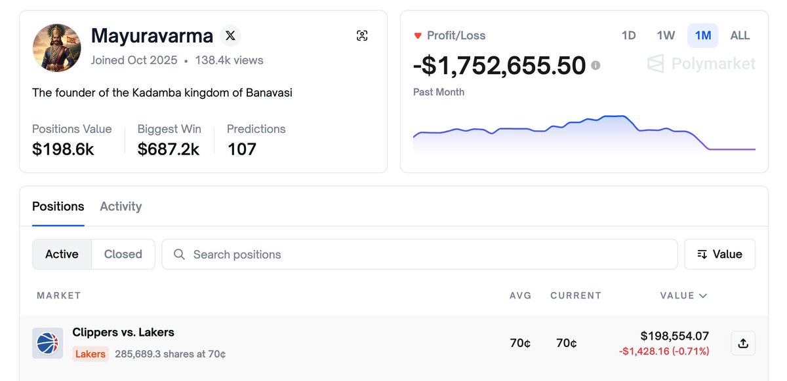Image resolution: width=787 pixels, height=381 pixels.
Task: Click the MARKET column header
Action: 59,295
